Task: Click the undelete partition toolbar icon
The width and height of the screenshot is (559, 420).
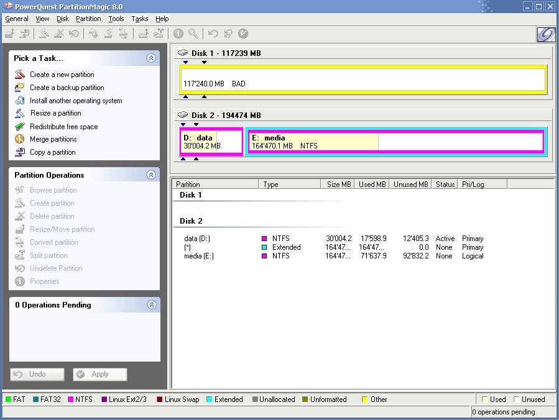Action: [74, 34]
